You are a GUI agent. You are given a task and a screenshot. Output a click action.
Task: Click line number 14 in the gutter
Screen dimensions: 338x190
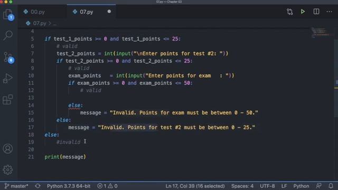click(31, 106)
